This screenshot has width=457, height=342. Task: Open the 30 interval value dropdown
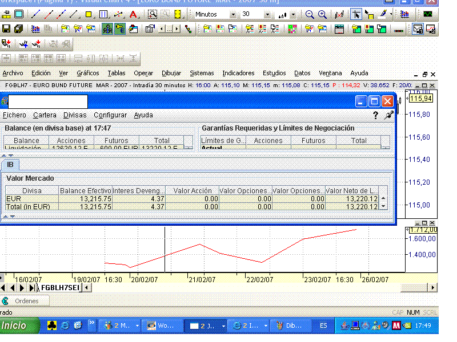(268, 14)
